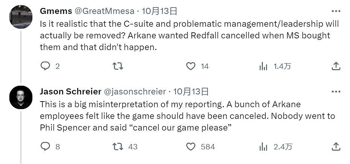Image resolution: width=350 pixels, height=164 pixels.
Task: View analytics of the Gmems tweet
Action: [x=264, y=66]
